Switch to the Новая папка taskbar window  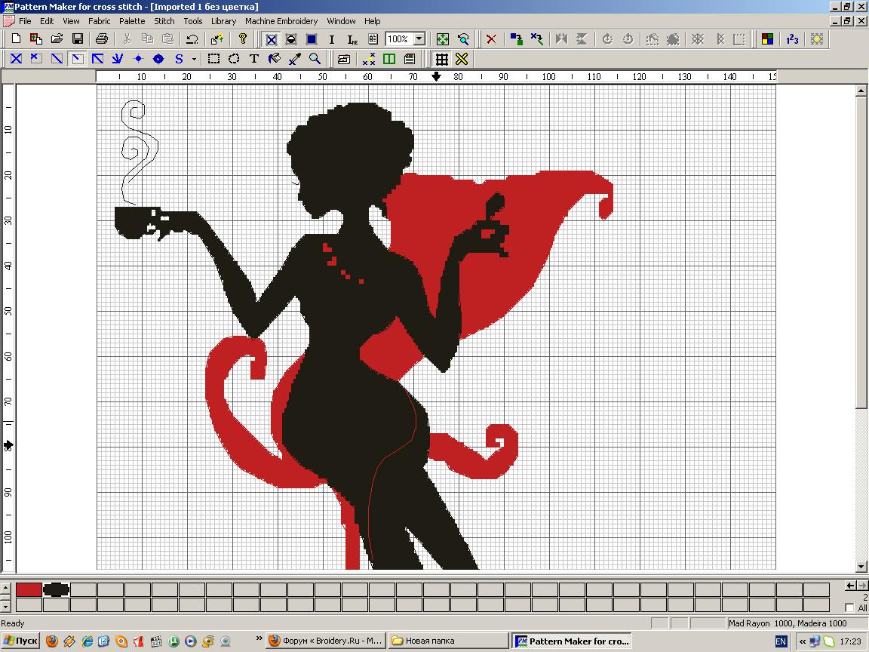[x=447, y=641]
